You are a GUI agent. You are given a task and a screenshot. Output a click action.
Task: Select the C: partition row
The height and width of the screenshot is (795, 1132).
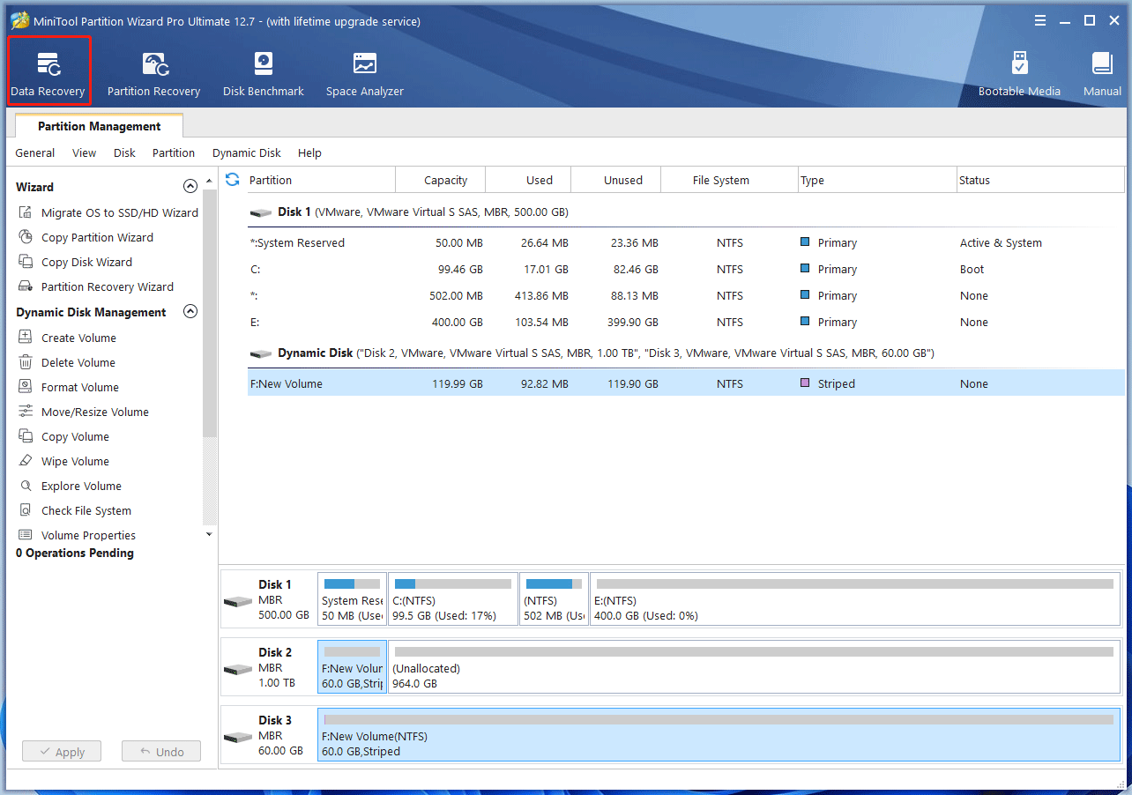(686, 269)
